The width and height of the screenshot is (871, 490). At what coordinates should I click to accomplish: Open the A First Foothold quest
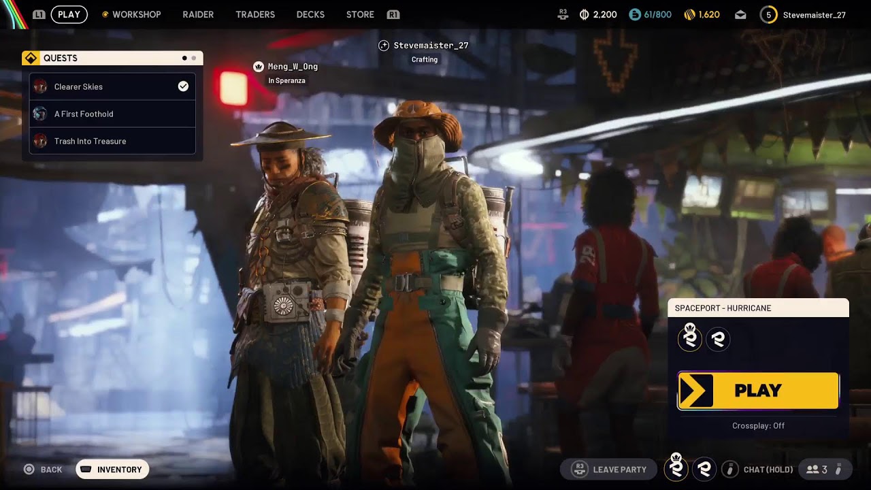tap(112, 114)
